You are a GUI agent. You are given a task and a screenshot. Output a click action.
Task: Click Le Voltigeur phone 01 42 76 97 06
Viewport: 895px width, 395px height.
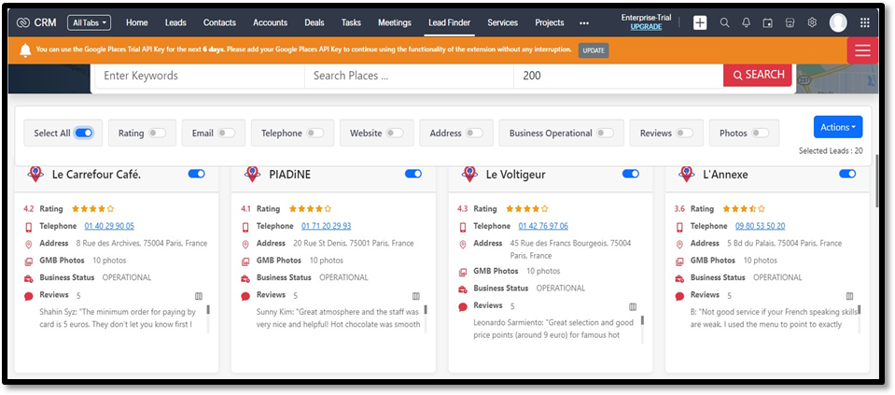coord(543,226)
